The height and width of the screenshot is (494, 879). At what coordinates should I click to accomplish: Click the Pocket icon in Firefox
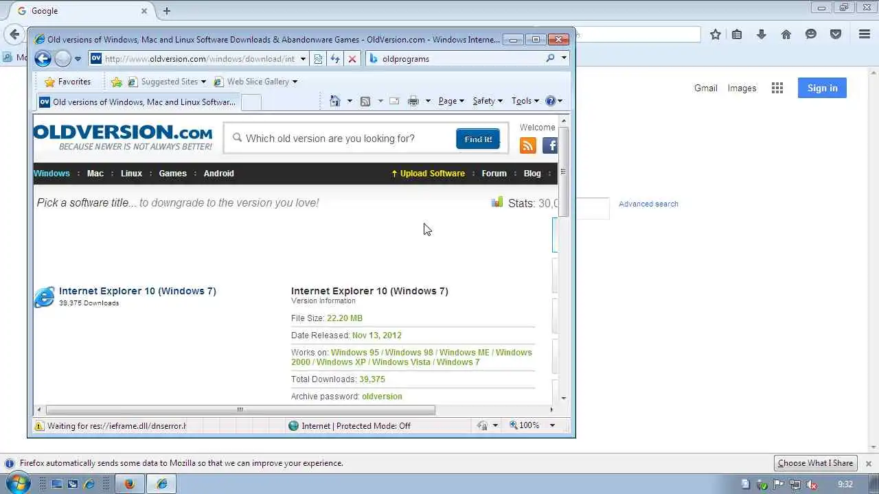click(x=836, y=34)
